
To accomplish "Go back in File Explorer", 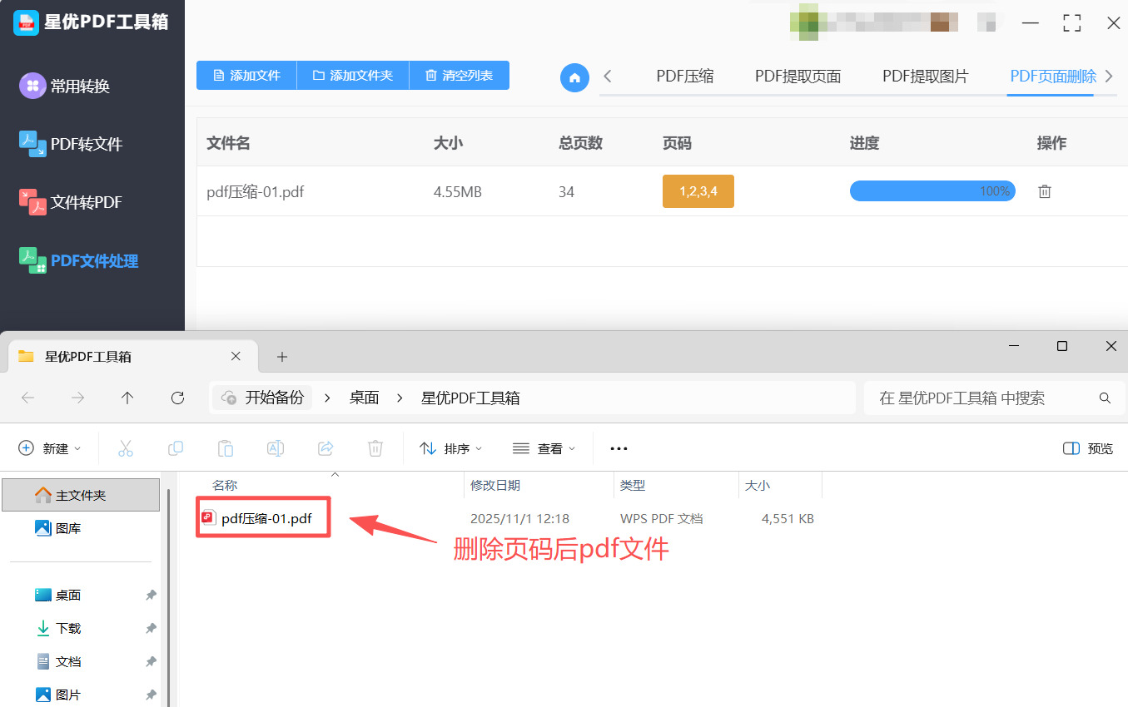I will 28,398.
